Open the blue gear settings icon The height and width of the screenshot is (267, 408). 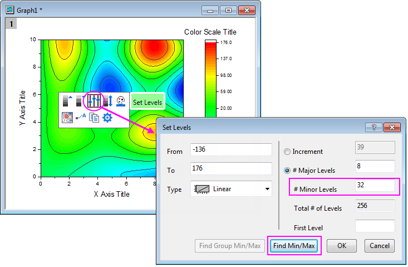tap(107, 117)
